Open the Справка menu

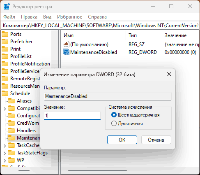pos(97,17)
